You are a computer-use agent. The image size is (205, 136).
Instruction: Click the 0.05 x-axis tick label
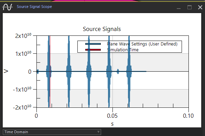[112, 116]
